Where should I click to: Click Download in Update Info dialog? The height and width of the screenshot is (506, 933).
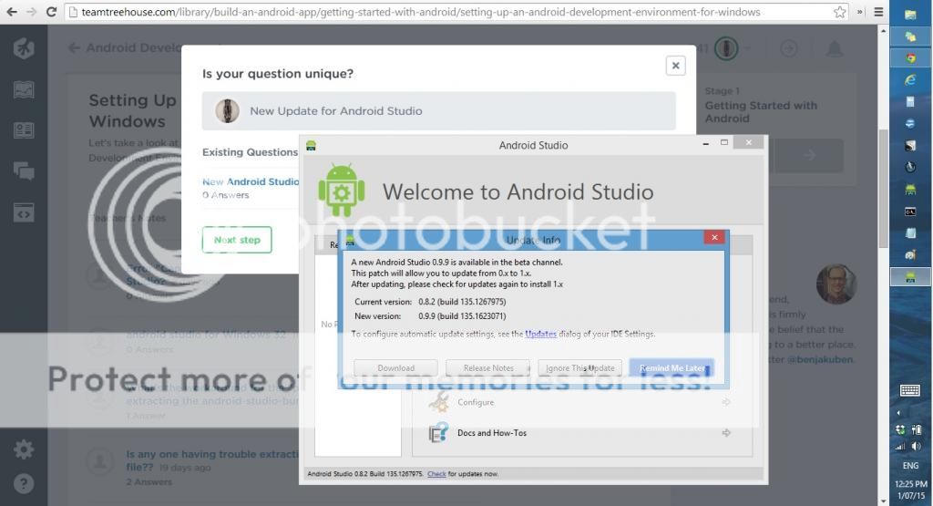click(395, 368)
